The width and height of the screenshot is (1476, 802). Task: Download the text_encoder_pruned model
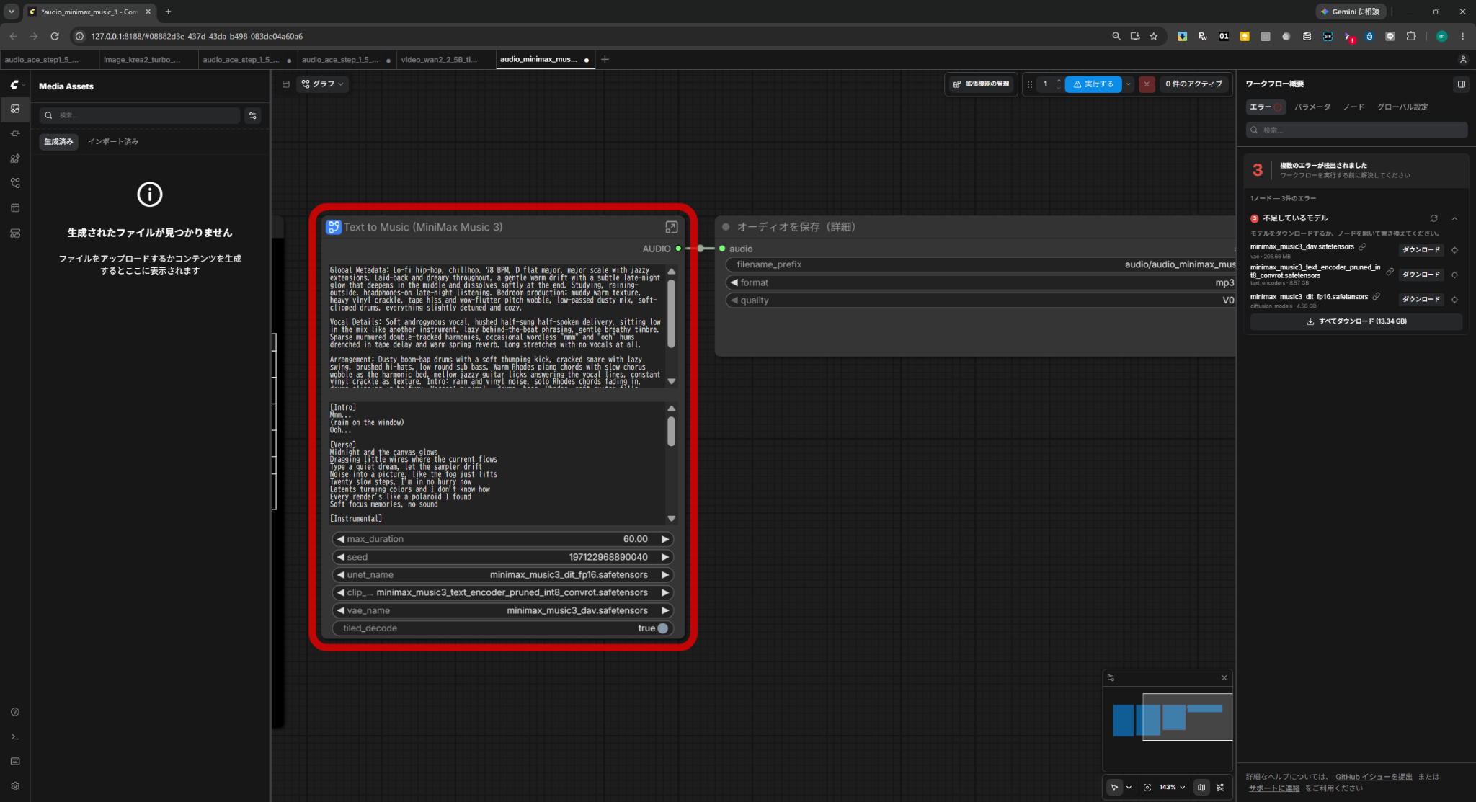point(1421,275)
